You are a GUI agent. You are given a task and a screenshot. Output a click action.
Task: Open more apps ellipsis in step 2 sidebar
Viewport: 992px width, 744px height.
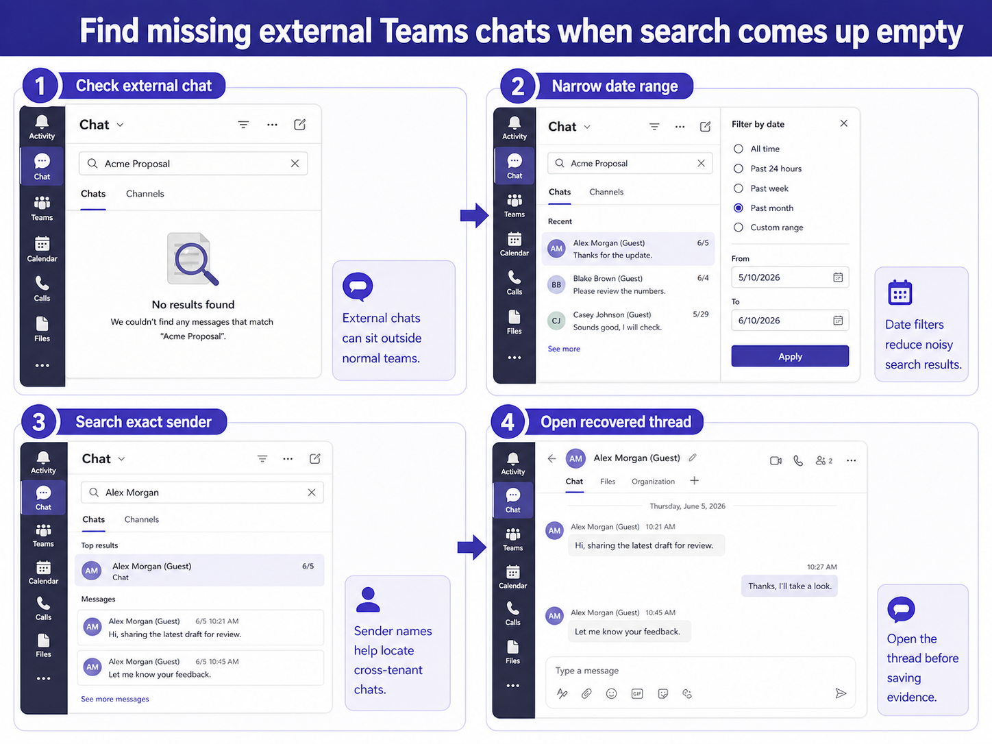tap(514, 358)
